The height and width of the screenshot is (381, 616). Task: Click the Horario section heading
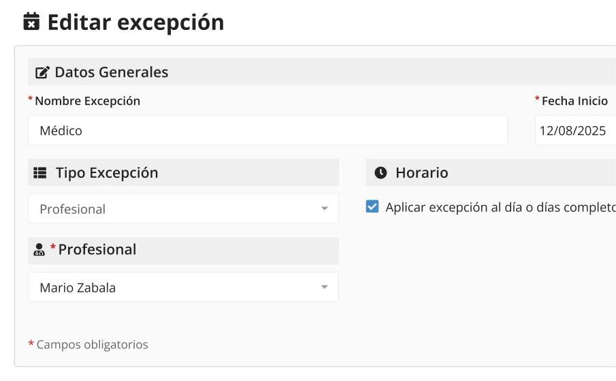(x=421, y=173)
